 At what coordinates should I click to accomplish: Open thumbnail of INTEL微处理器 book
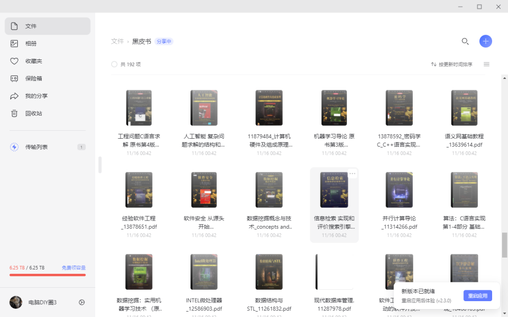click(x=204, y=272)
